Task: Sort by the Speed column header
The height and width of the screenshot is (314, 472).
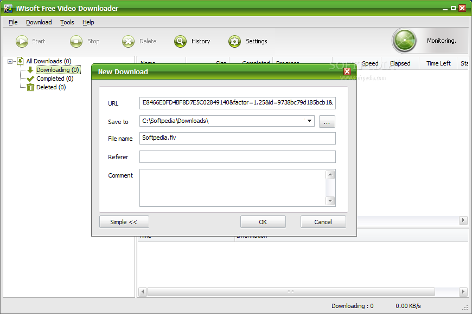Action: click(370, 63)
